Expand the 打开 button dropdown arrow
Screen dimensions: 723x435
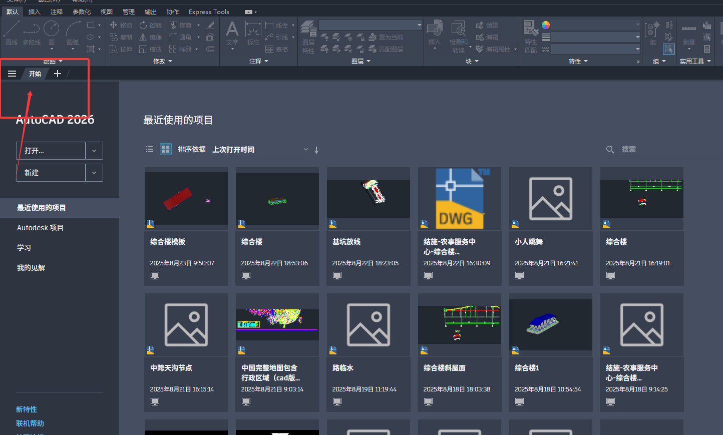[94, 151]
